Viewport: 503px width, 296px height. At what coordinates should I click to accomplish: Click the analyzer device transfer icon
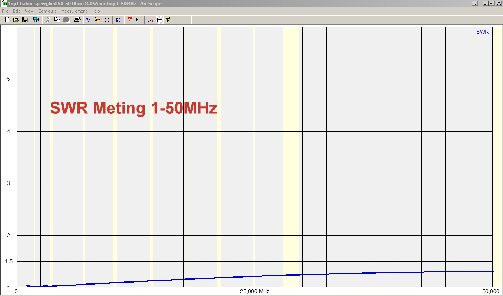37,20
